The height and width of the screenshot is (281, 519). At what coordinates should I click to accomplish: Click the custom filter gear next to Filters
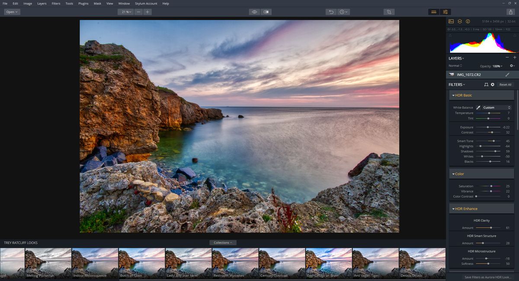tap(493, 84)
